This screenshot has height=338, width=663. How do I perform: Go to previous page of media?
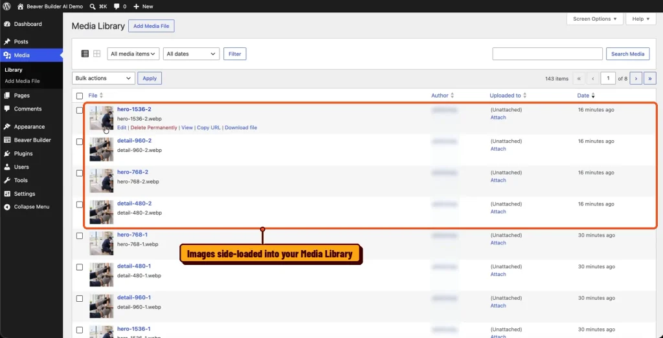pyautogui.click(x=593, y=78)
